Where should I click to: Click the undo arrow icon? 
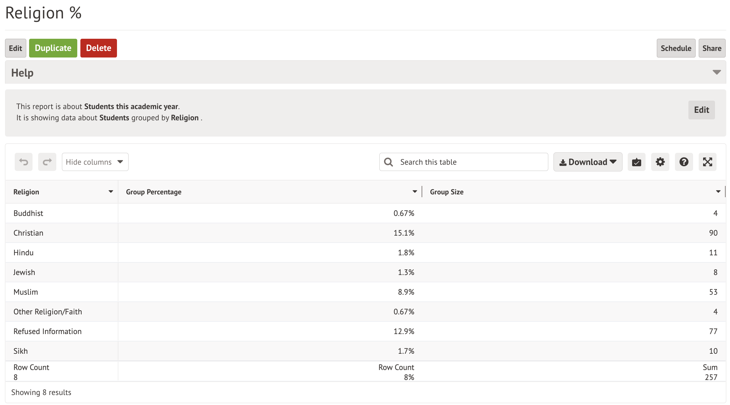[23, 162]
